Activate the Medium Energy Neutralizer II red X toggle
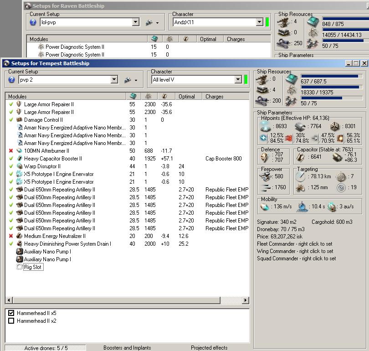Viewport: 369px width, 351px height. (x=11, y=236)
